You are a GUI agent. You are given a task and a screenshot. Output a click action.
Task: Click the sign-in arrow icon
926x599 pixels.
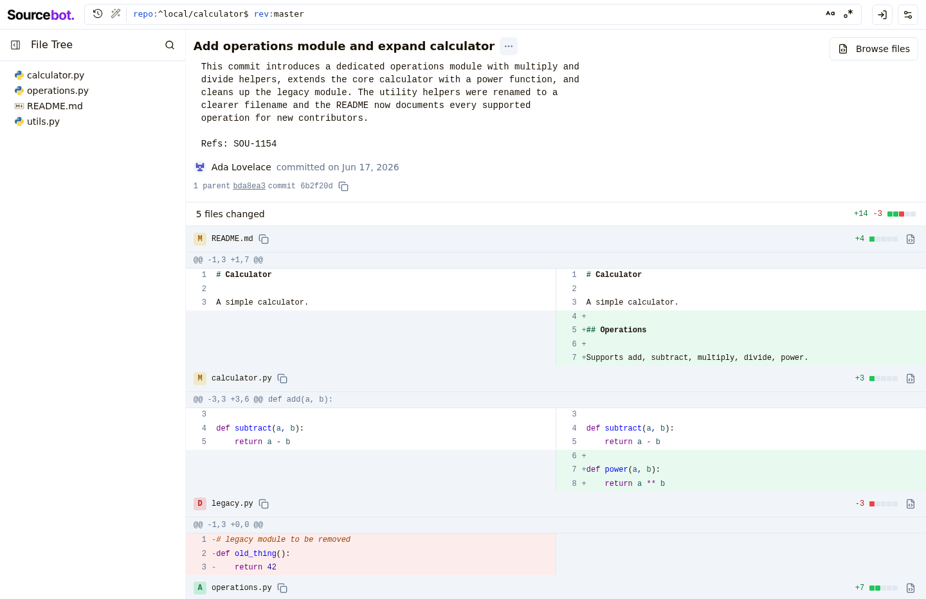882,15
